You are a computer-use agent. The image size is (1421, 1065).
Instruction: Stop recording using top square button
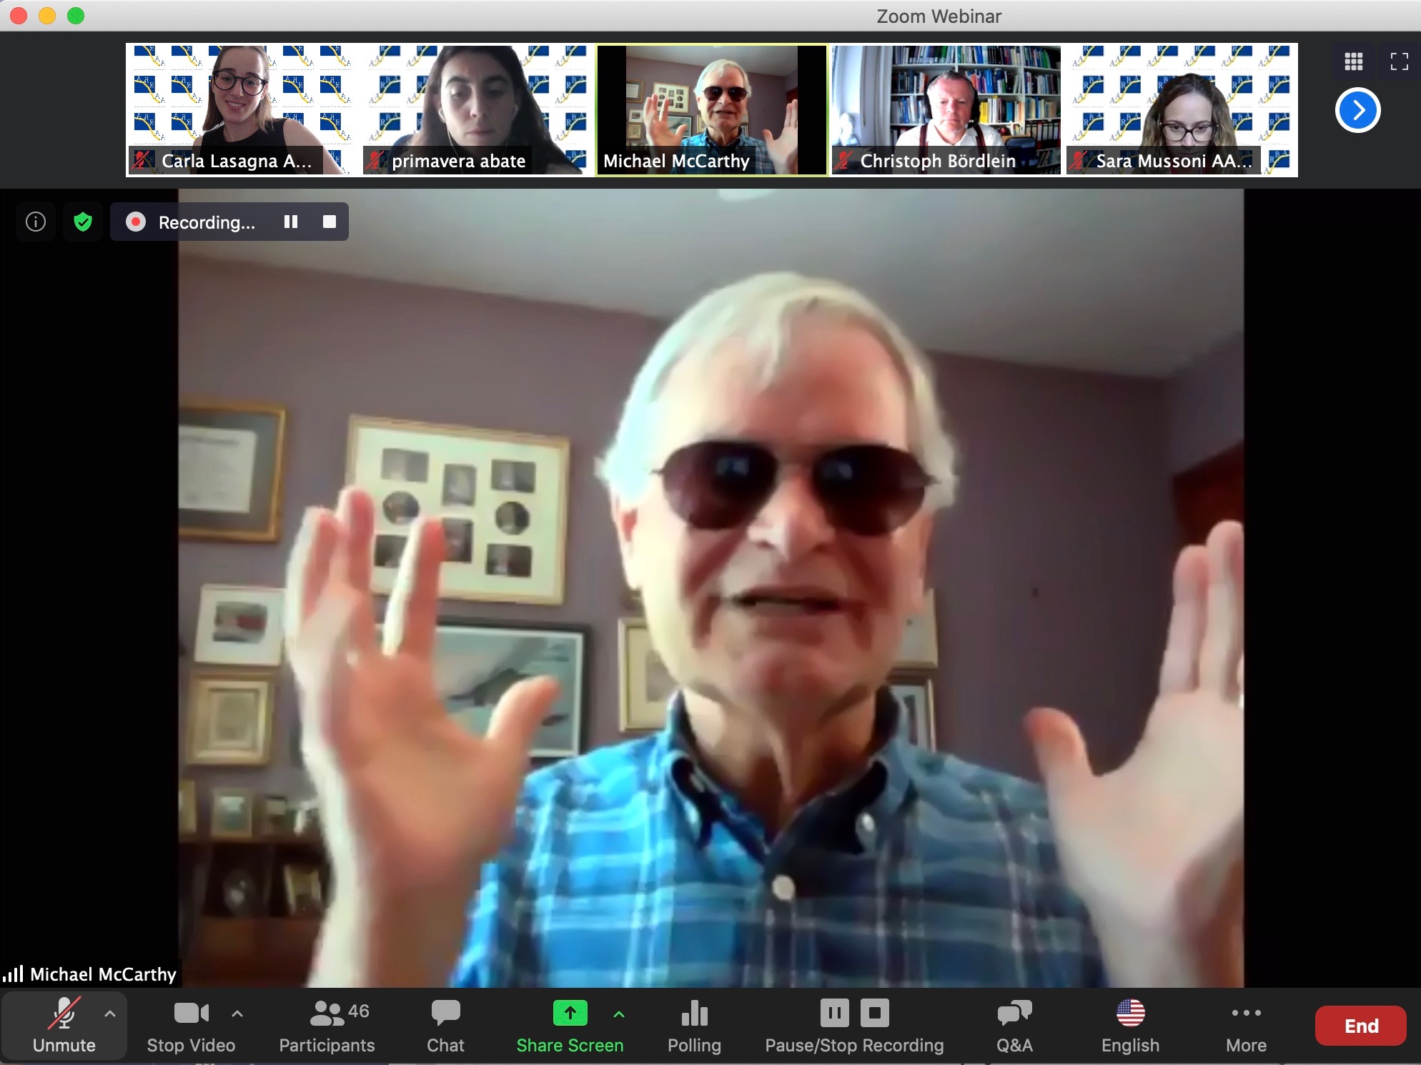(330, 222)
